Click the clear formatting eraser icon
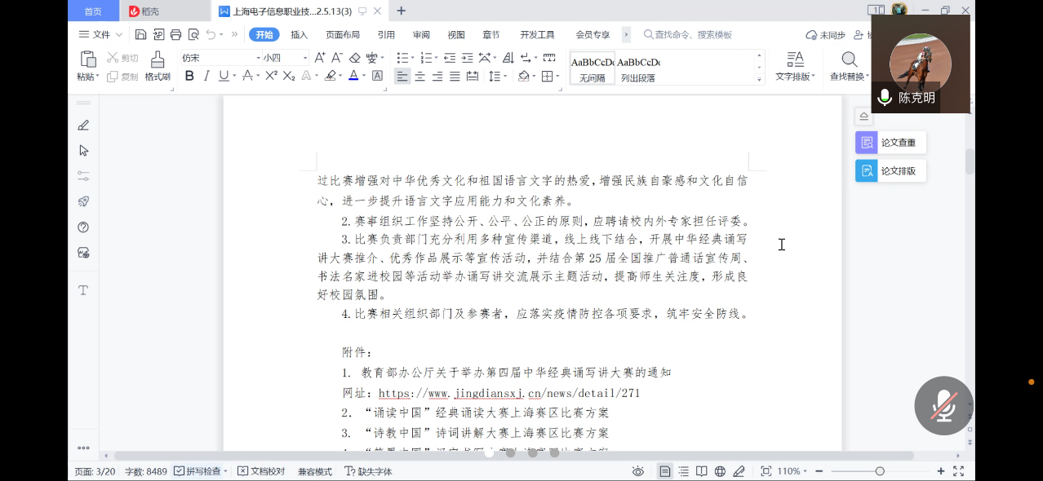The width and height of the screenshot is (1043, 481). pyautogui.click(x=355, y=58)
